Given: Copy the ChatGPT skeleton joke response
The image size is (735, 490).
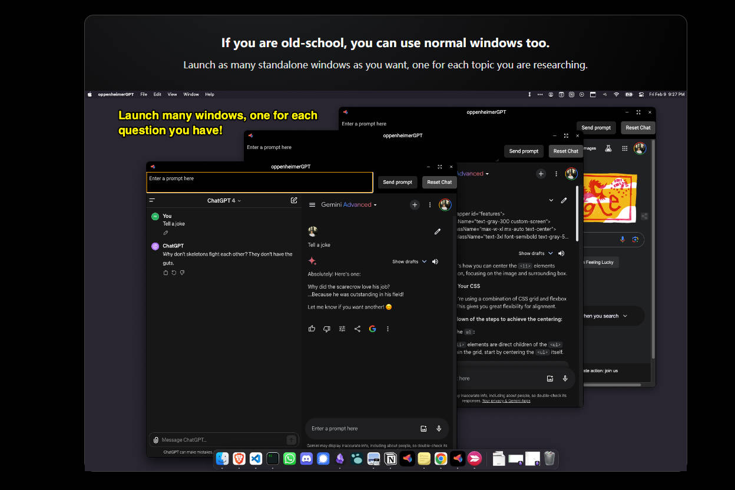Looking at the screenshot, I should (165, 273).
